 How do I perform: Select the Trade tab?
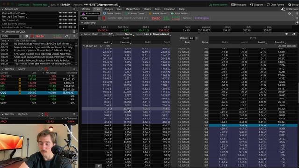click(97, 9)
